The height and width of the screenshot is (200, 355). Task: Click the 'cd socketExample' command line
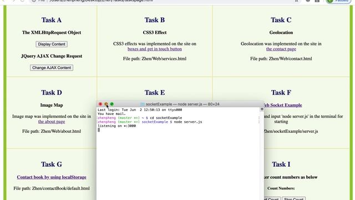point(140,118)
